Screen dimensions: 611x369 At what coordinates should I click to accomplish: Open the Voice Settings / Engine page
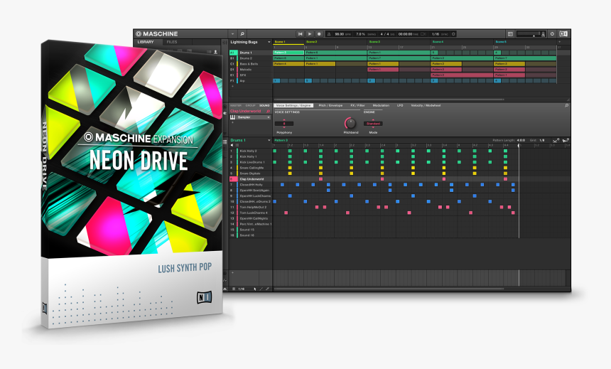[294, 105]
